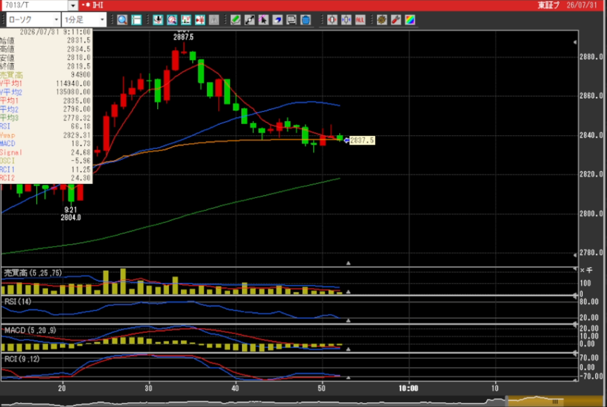This screenshot has width=607, height=407.
Task: Click the blue arrow beside current price label
Action: [x=346, y=141]
